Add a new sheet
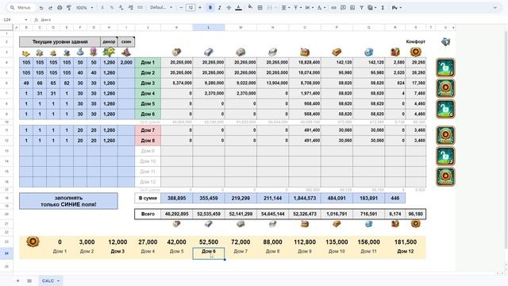 (17, 280)
